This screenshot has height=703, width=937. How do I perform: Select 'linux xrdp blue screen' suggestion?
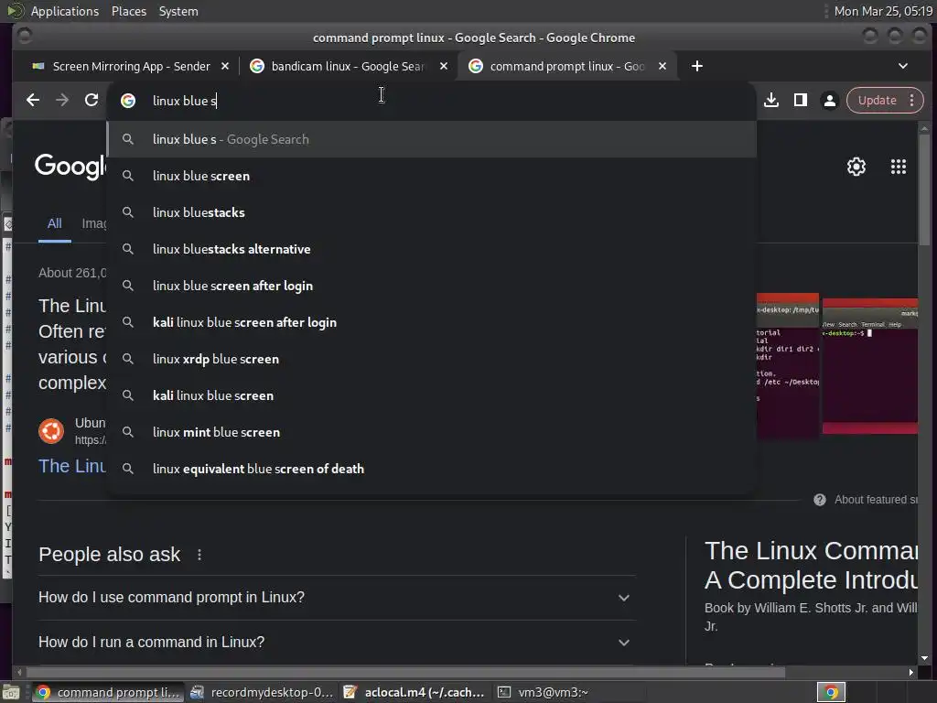pyautogui.click(x=432, y=359)
